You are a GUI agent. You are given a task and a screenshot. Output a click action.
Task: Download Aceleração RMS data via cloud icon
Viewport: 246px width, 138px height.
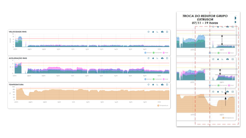click(x=162, y=58)
